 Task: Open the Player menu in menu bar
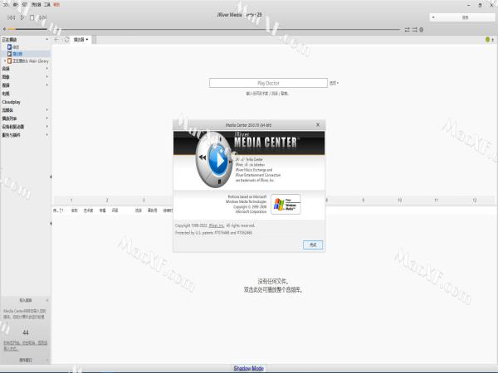click(x=36, y=4)
